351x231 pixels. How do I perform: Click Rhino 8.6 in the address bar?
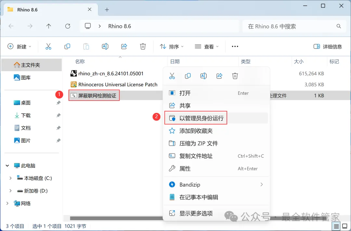point(120,26)
